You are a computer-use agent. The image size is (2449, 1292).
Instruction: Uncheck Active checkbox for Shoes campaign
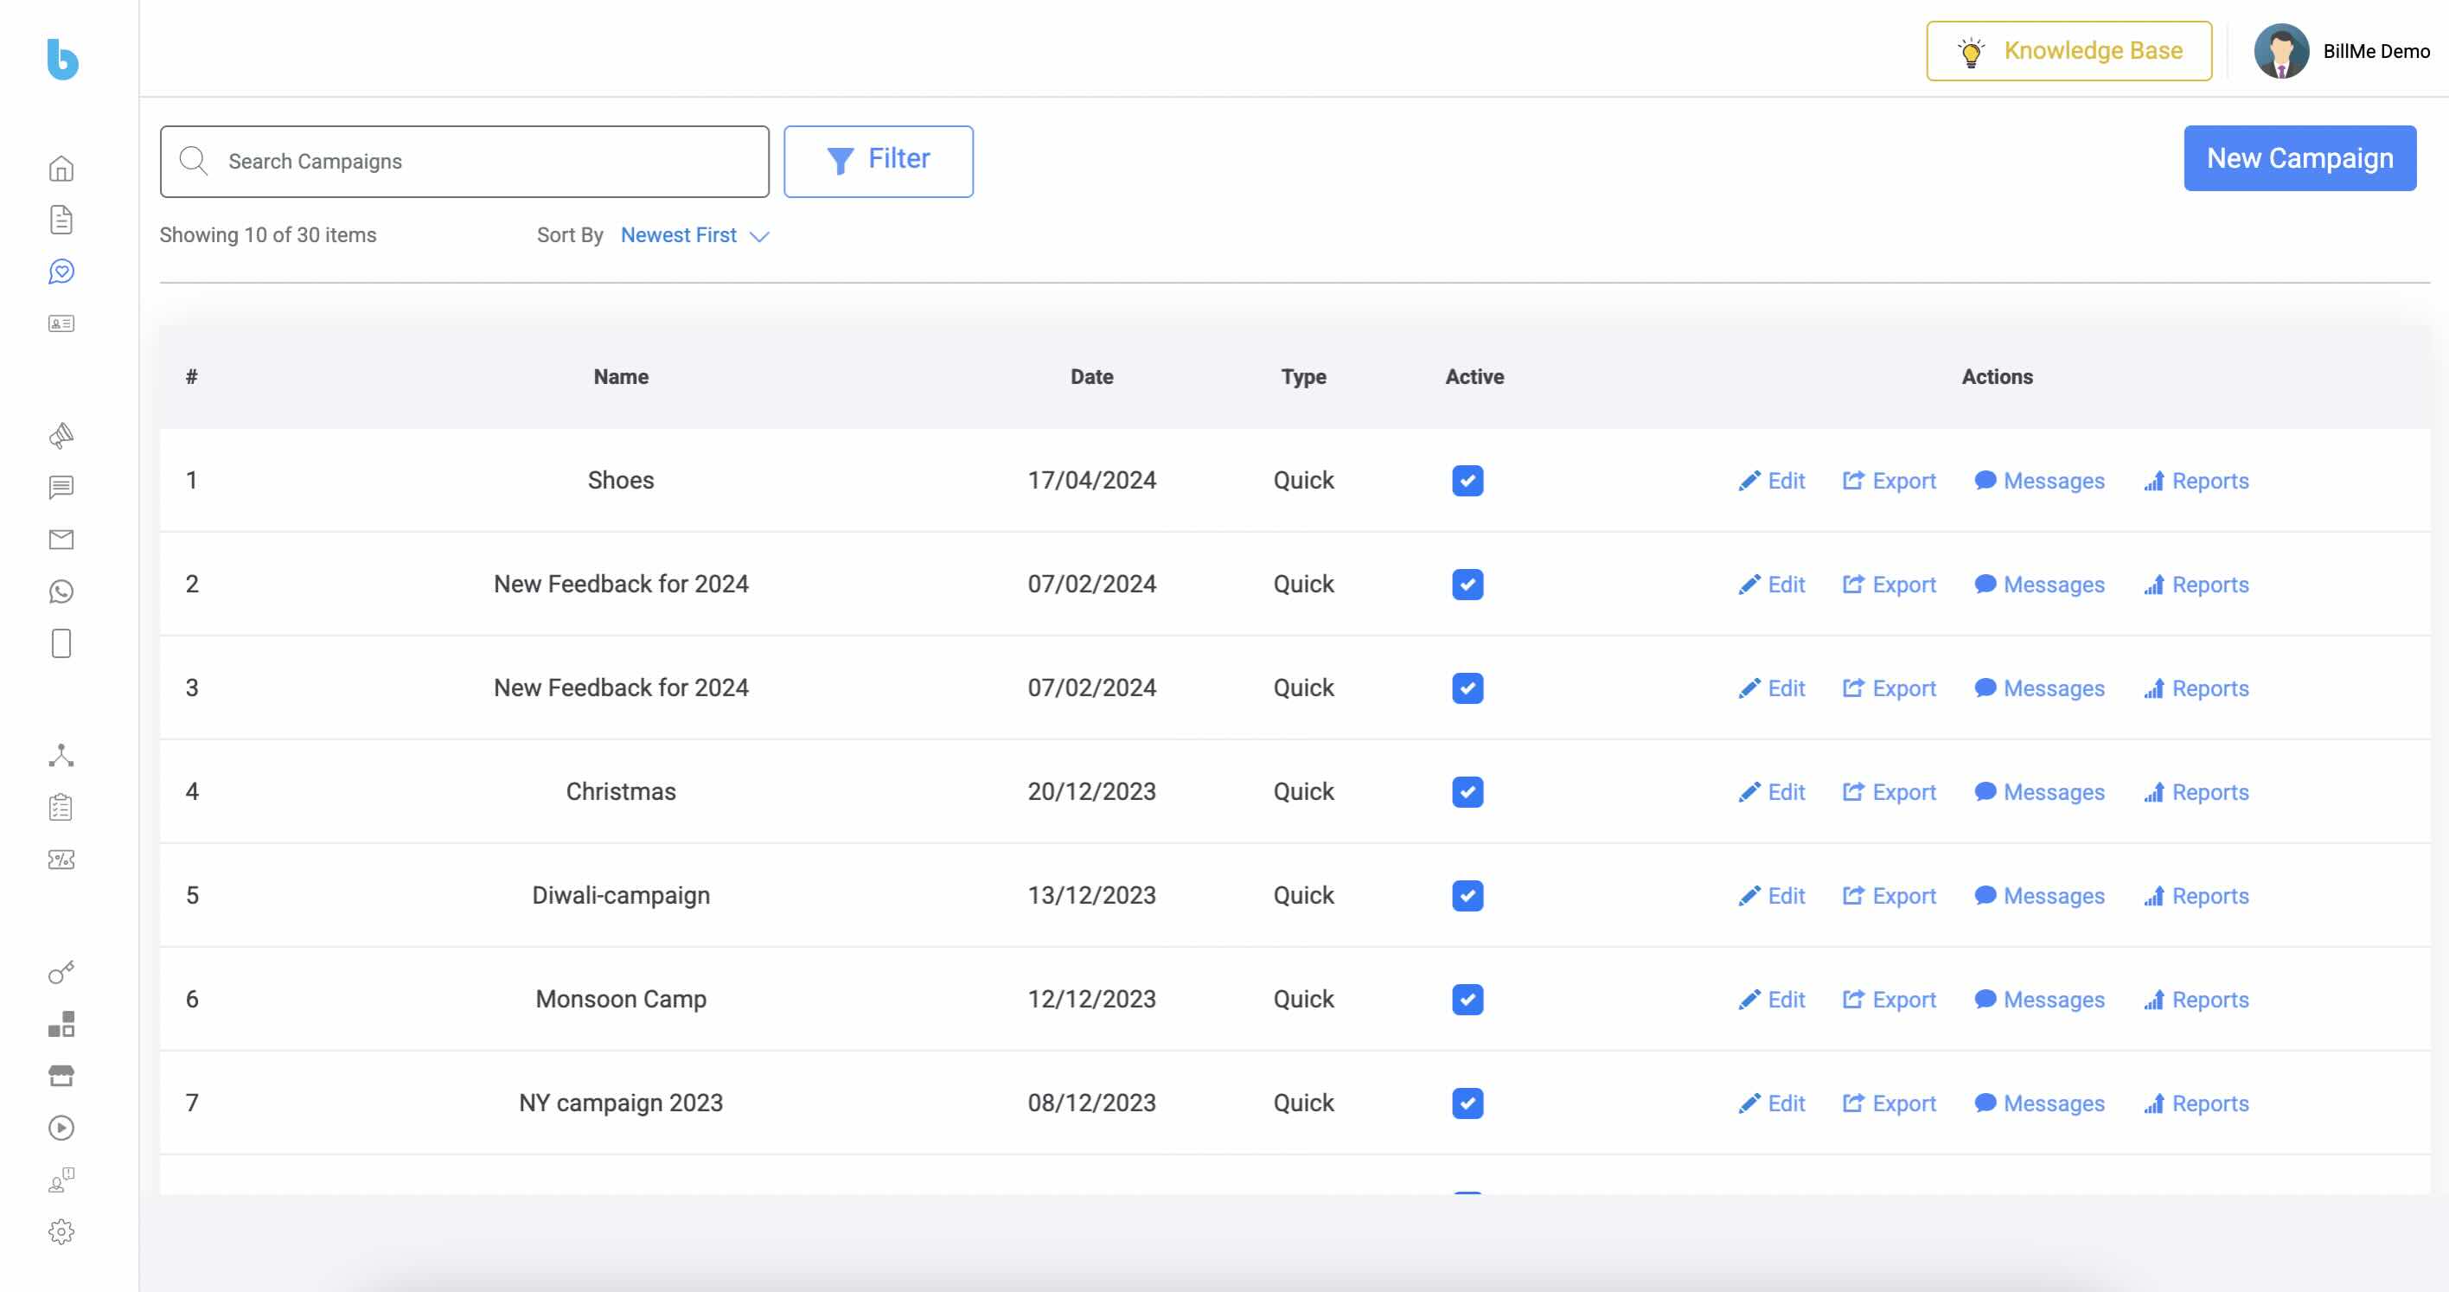tap(1467, 480)
